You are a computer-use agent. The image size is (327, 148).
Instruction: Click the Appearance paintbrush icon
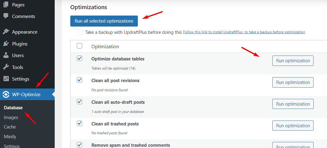point(6,32)
